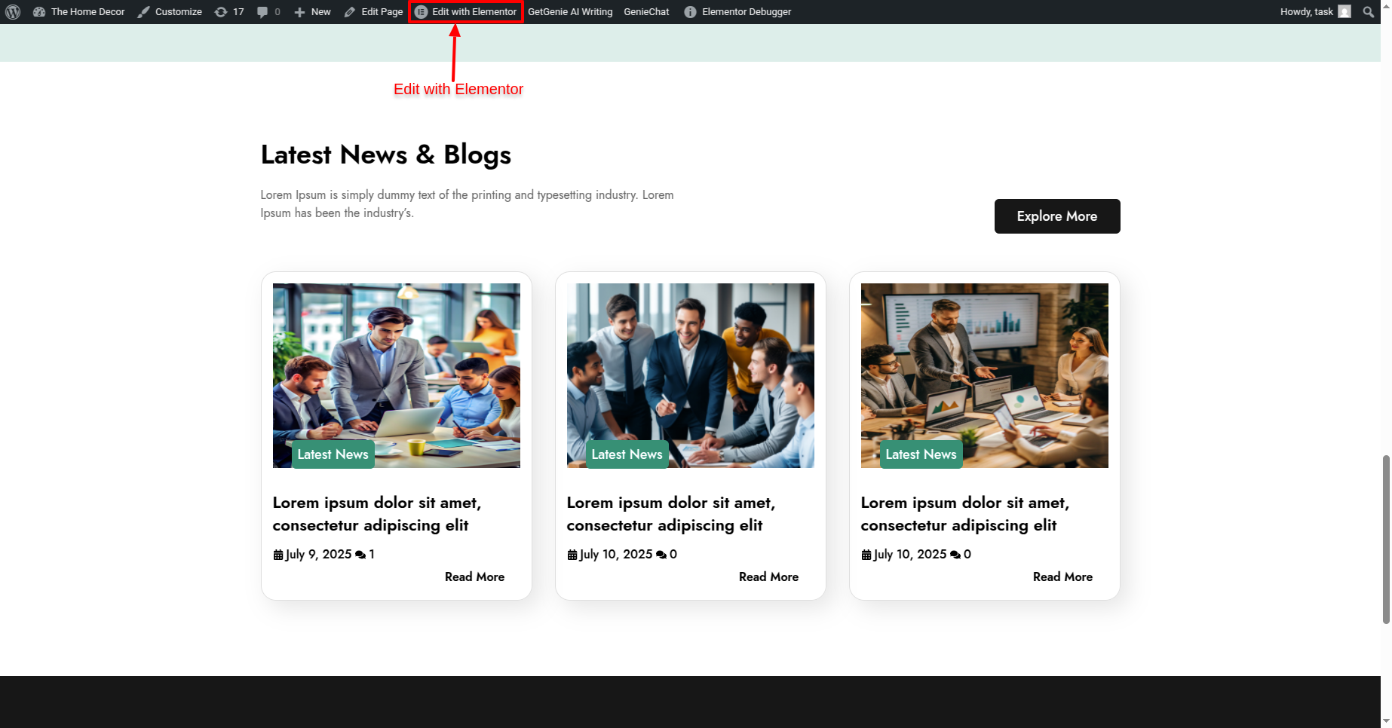Click the user avatar icon
The image size is (1392, 728).
click(1344, 12)
